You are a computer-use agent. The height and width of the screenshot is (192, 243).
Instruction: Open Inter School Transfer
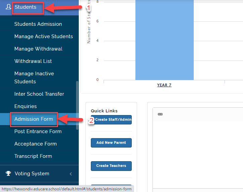coord(39,94)
